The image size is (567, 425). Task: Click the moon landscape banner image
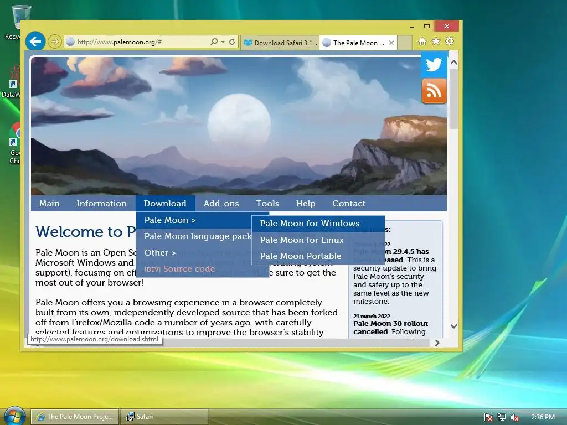pos(239,126)
